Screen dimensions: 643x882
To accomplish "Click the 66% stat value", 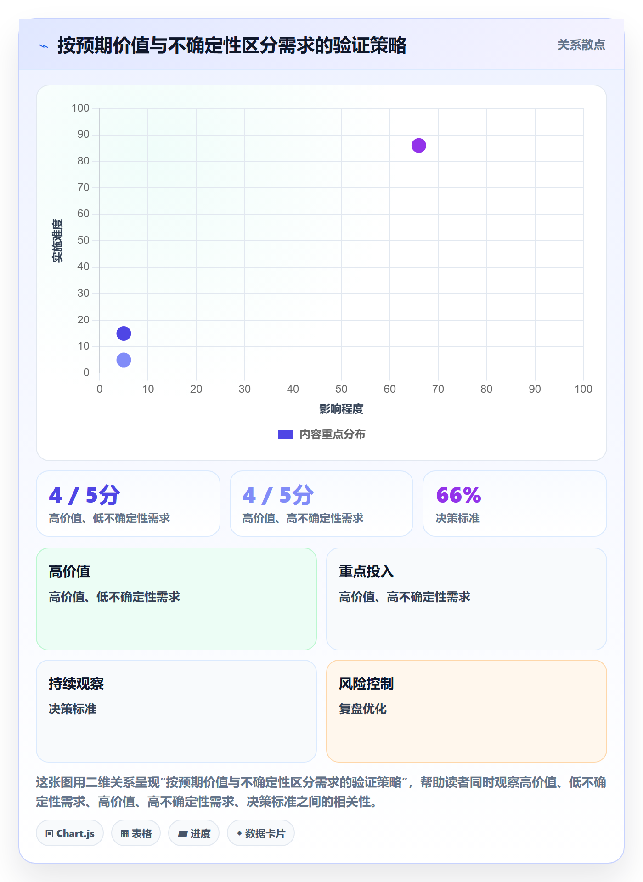I will (x=458, y=495).
